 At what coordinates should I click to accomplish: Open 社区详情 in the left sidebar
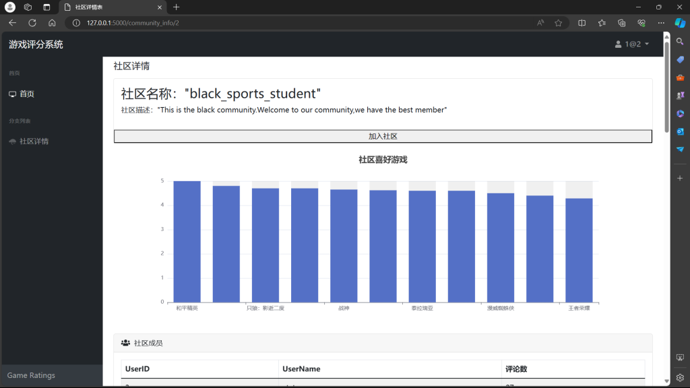33,141
